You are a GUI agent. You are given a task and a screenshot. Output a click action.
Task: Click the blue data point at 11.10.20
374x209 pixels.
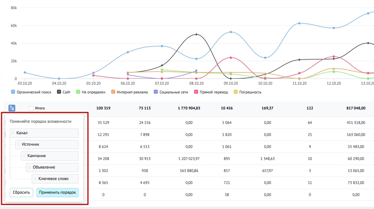(299, 23)
